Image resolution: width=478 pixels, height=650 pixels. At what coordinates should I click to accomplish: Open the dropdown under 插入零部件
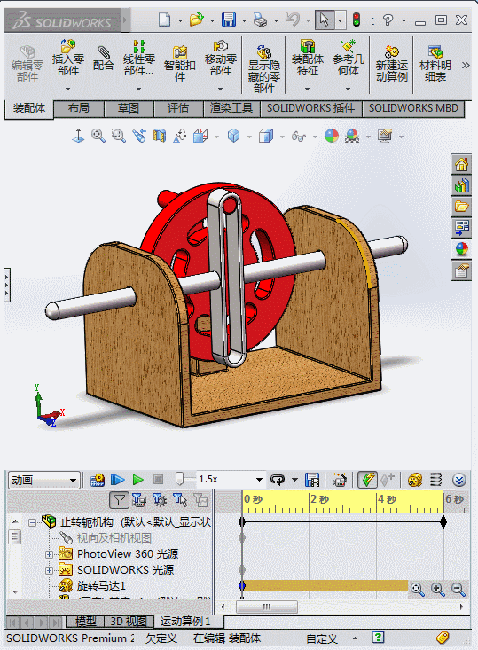pos(68,89)
